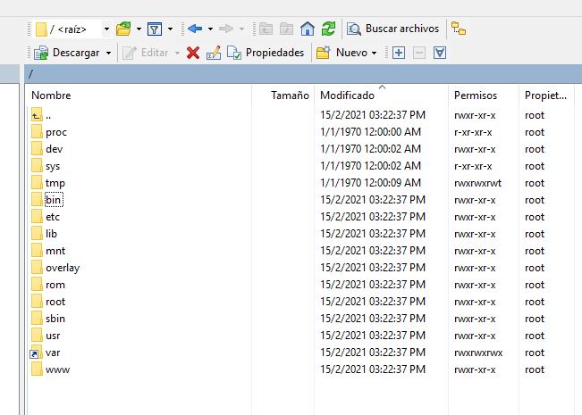582x415 pixels.
Task: Click the root directory folder icon
Action: (287, 29)
